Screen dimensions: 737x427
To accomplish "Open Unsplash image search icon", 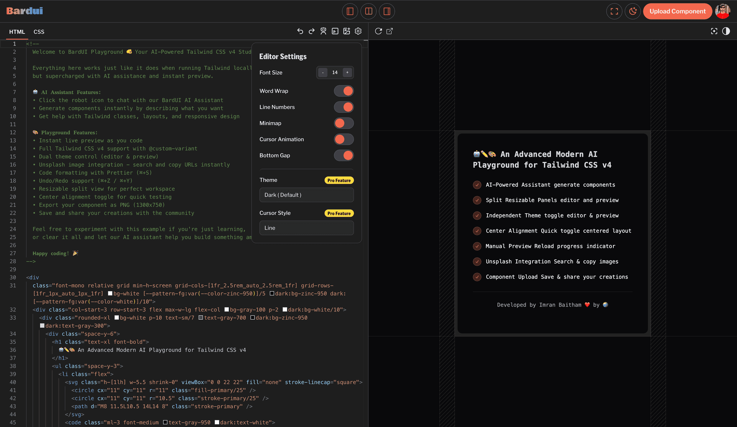I will [347, 31].
